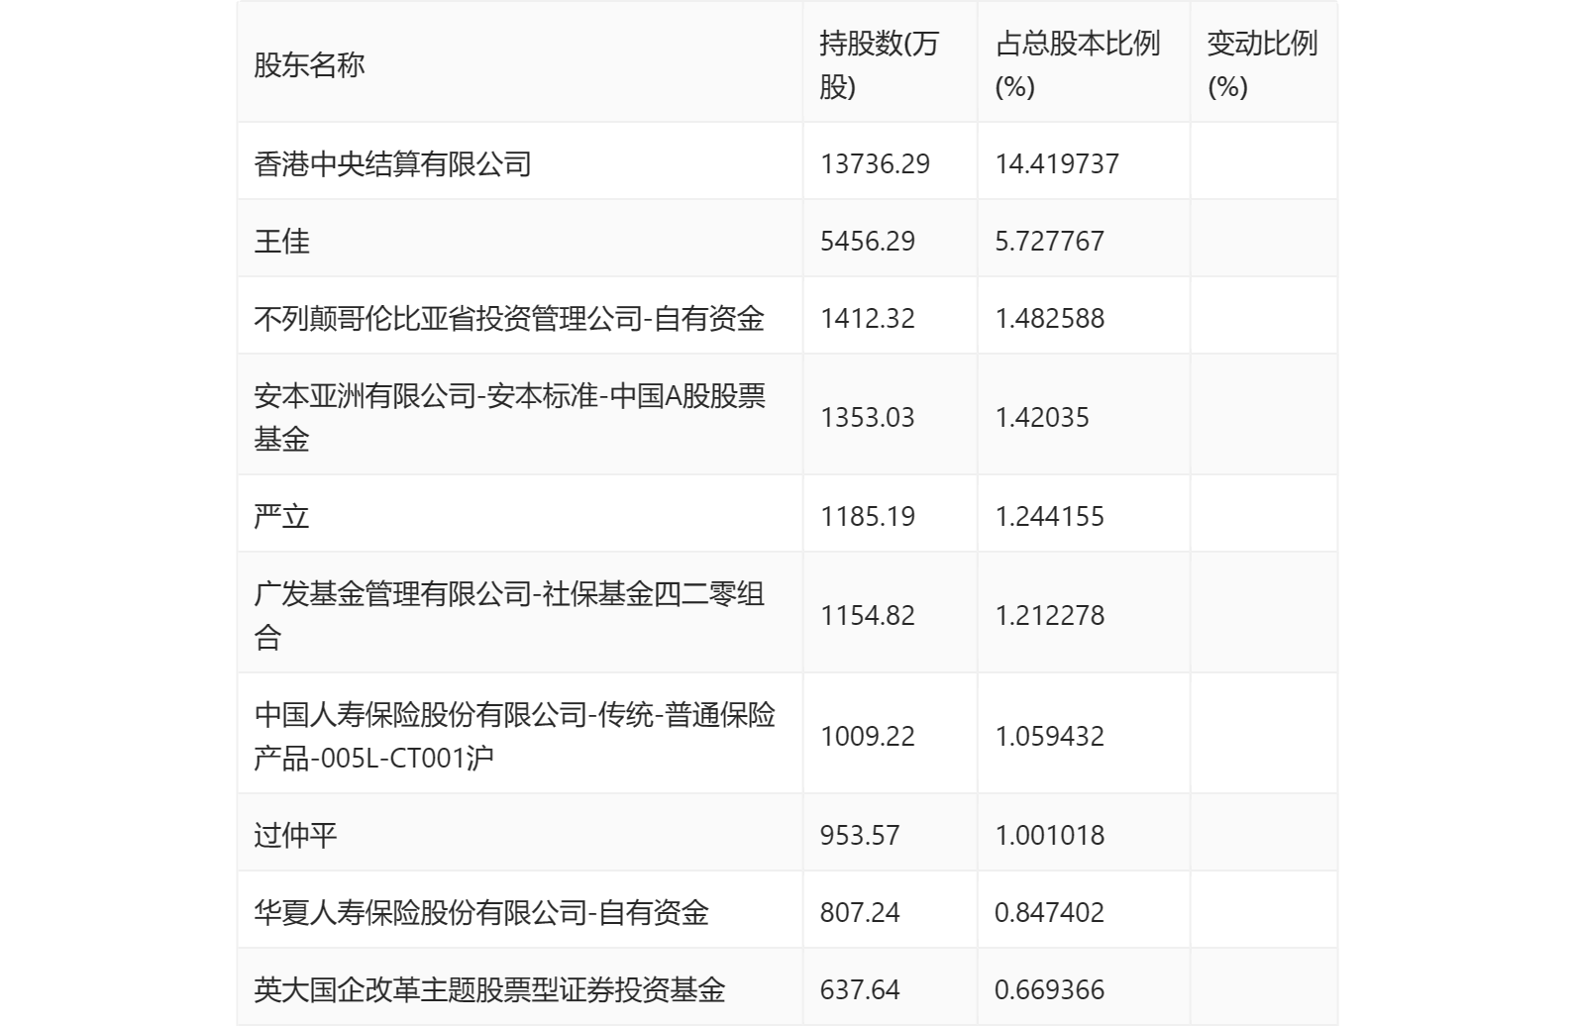Click share count 1185.19

point(867,516)
